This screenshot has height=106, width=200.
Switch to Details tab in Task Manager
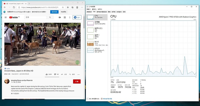(119, 12)
